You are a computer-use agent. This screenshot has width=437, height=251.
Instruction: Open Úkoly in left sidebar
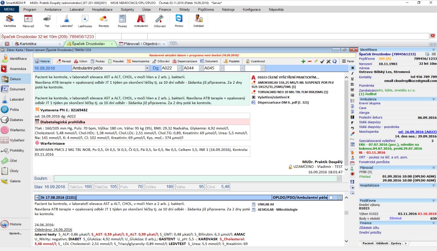(16, 171)
